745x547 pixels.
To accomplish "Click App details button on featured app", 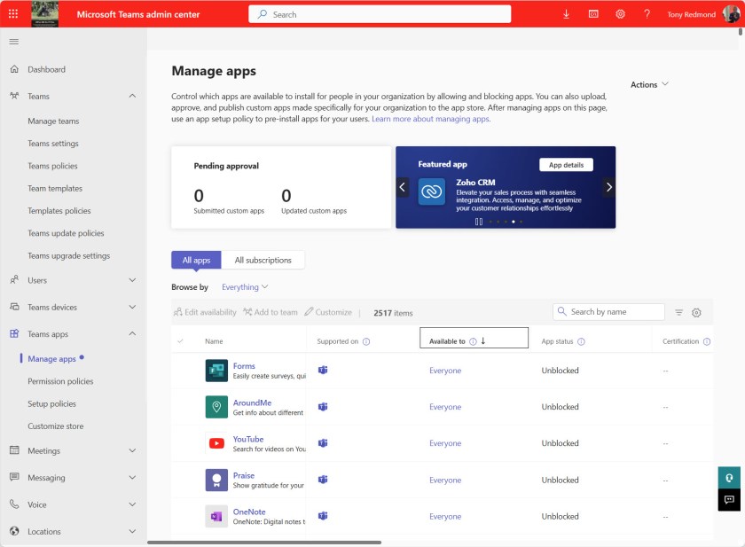I will (567, 165).
